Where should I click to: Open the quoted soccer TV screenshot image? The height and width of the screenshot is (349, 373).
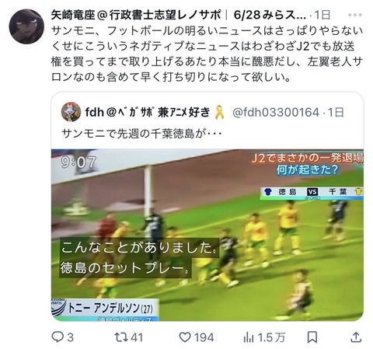[207, 235]
